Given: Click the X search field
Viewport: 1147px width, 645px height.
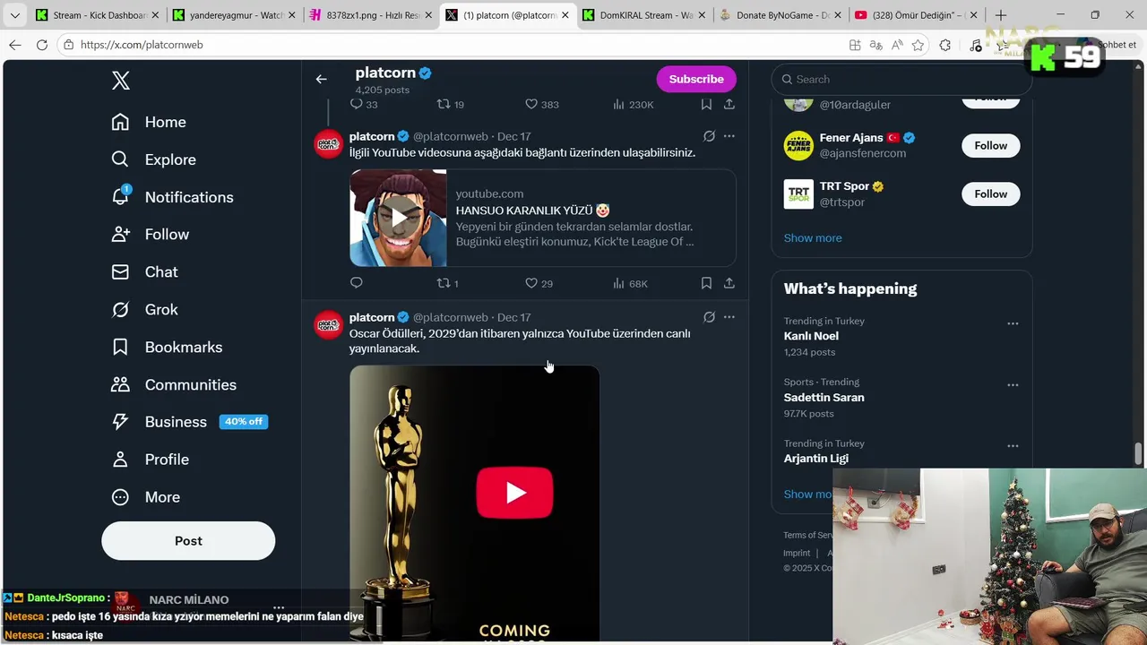Looking at the screenshot, I should click(901, 79).
